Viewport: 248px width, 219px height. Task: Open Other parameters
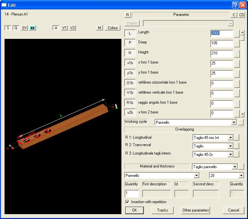point(196,210)
